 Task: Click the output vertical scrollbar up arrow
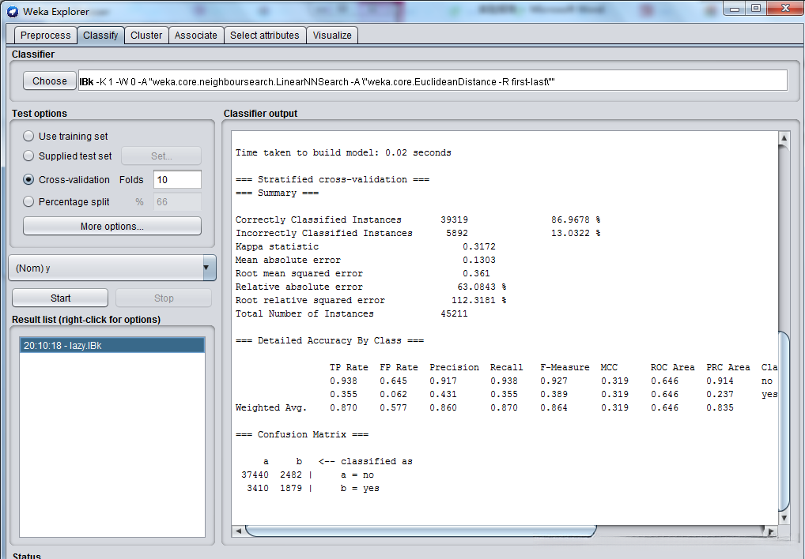tap(784, 138)
